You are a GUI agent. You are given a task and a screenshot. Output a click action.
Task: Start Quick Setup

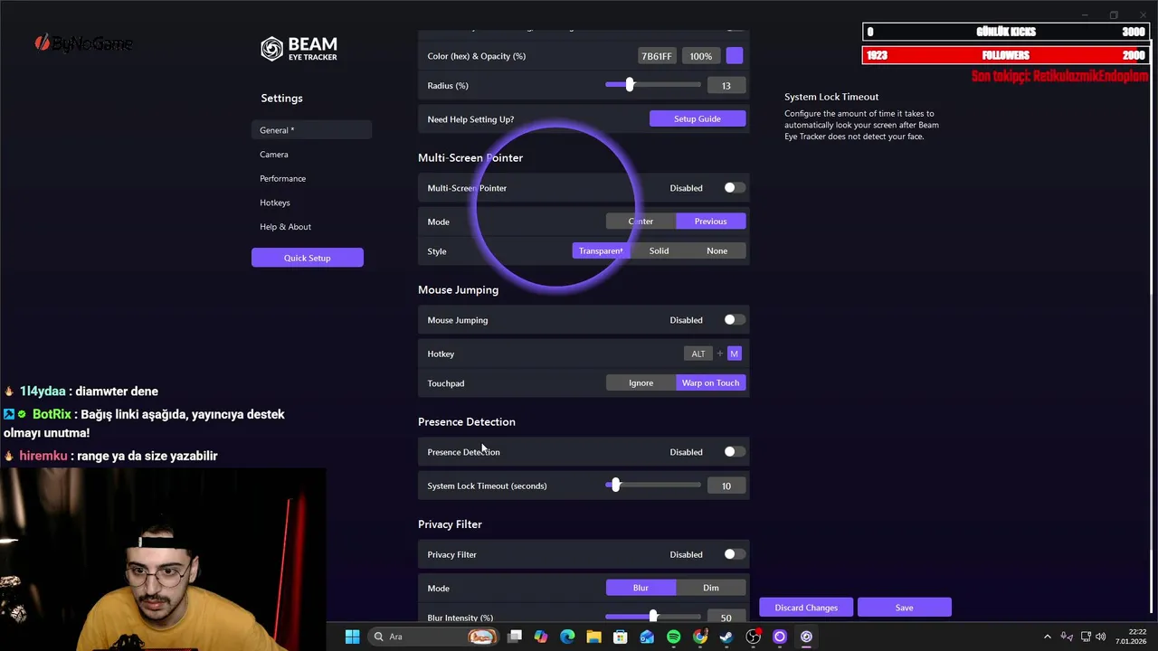(x=308, y=258)
